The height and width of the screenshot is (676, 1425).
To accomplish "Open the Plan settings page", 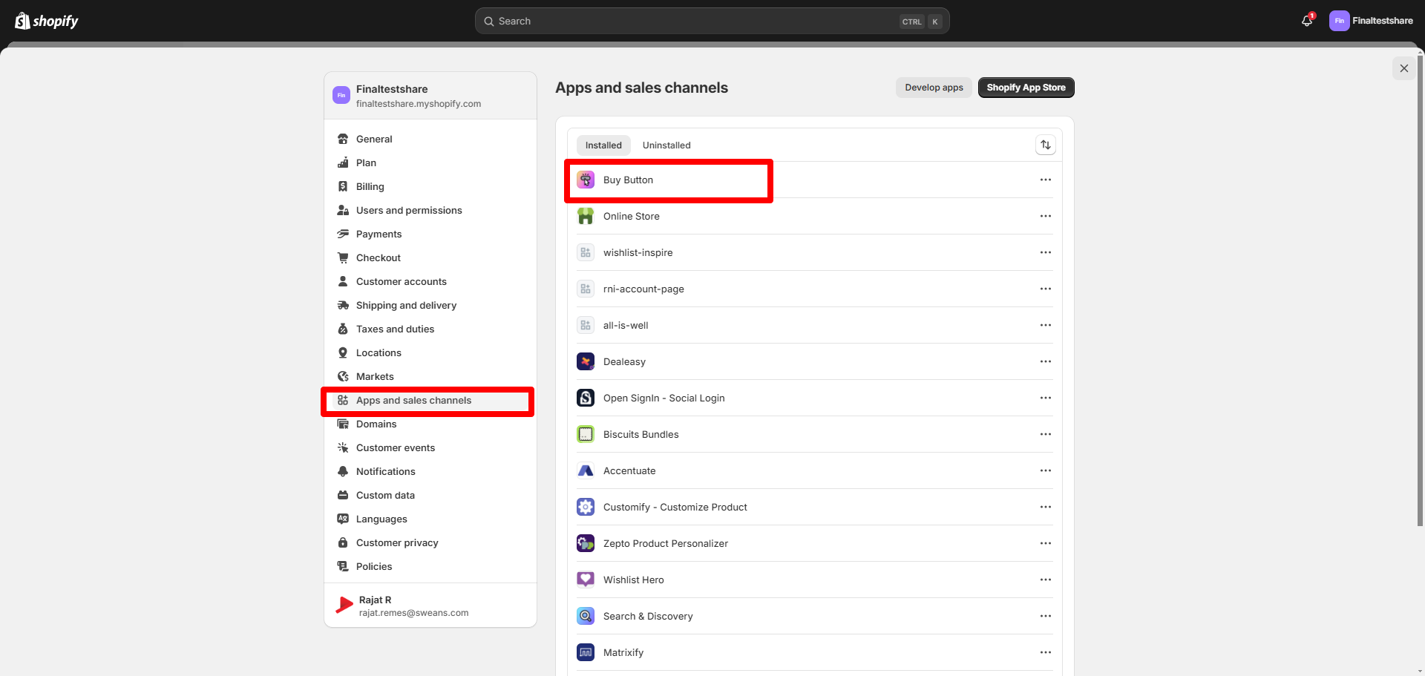I will tap(430, 163).
